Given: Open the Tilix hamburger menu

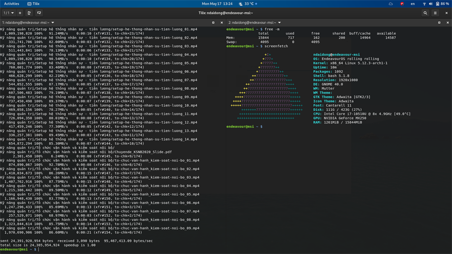Looking at the screenshot, I should pos(435,13).
